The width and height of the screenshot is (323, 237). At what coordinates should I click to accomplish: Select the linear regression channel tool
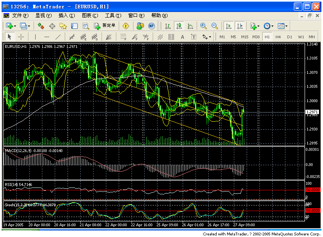(72, 37)
